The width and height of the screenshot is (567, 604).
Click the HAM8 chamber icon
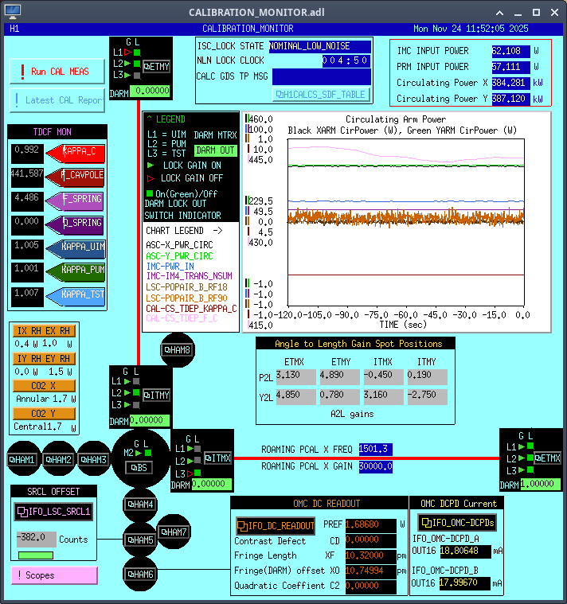point(177,350)
